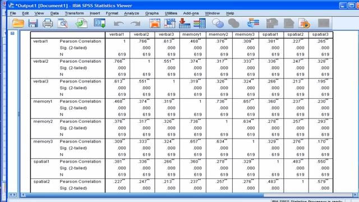This screenshot has width=359, height=202.
Task: Click the last gray square toolbar icon
Action: (x=324, y=24)
